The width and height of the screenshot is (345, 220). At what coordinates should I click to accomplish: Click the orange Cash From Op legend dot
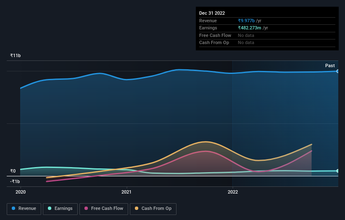(x=137, y=208)
